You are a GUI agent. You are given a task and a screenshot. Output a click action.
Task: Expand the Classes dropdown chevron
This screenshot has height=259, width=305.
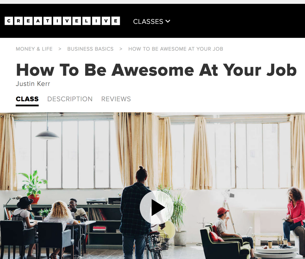coord(168,21)
